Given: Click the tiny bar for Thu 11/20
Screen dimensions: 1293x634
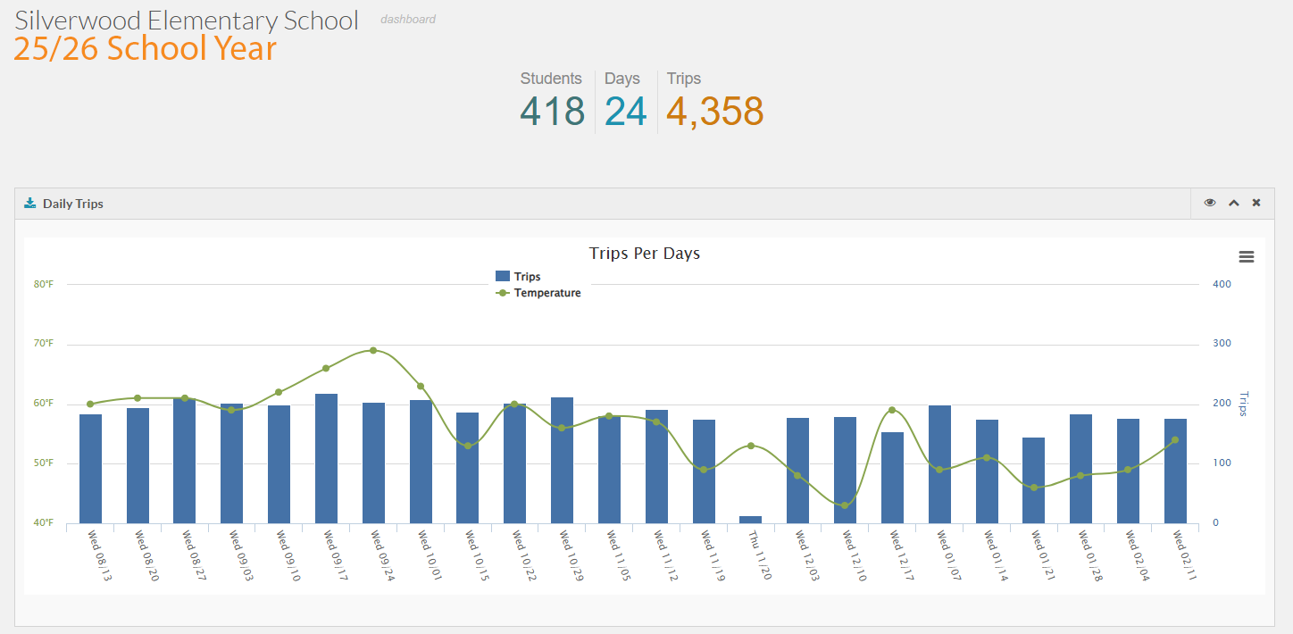Looking at the screenshot, I should click(751, 520).
